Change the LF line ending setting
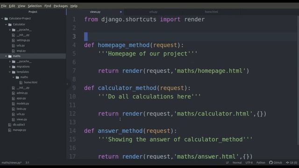This screenshot has height=168, width=299. point(228,163)
